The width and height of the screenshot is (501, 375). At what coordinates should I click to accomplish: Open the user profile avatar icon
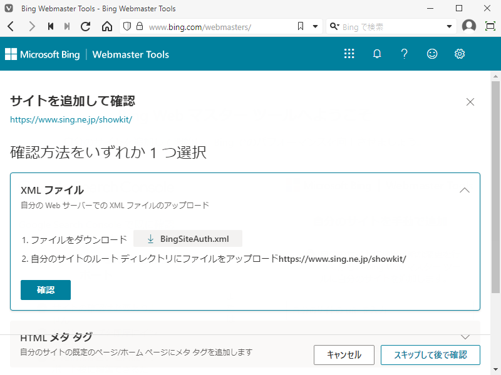click(x=469, y=26)
